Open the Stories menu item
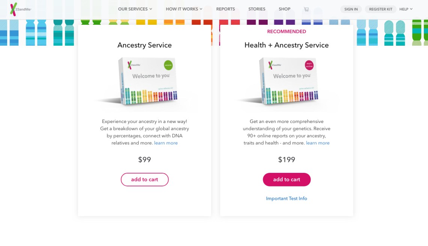Image resolution: width=428 pixels, height=246 pixels. pyautogui.click(x=257, y=9)
